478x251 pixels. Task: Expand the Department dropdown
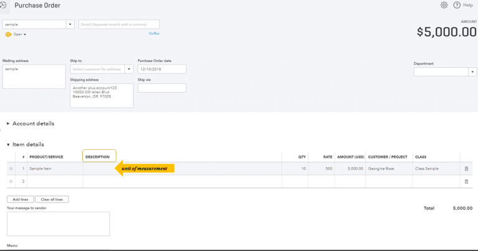click(x=472, y=72)
